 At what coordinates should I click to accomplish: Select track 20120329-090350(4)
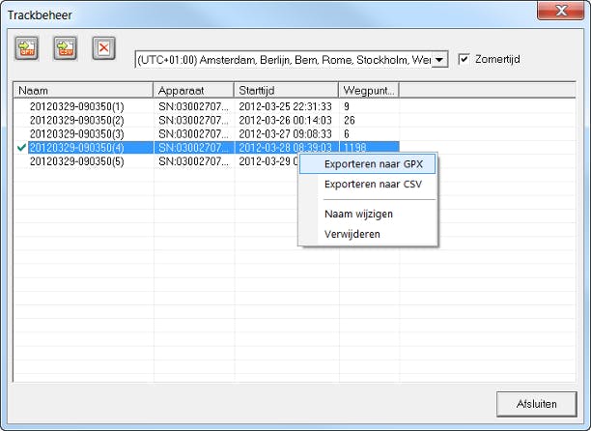tap(77, 148)
